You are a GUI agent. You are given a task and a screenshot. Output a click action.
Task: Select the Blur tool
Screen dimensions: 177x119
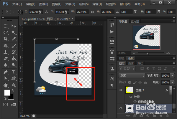6,65
